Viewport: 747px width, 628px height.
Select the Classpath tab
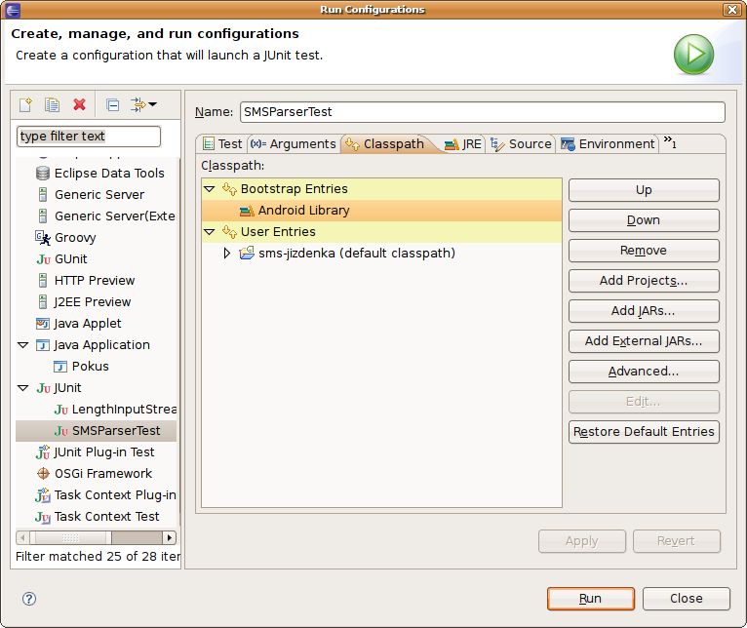click(385, 144)
